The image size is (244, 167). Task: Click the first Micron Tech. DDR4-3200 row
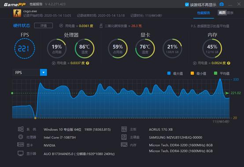181,145
